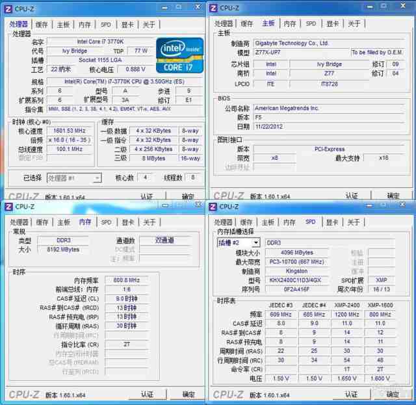Image resolution: width=416 pixels, height=405 pixels.
Task: Click the multiplier value x 16.0 (16 - 35)
Action: point(70,140)
